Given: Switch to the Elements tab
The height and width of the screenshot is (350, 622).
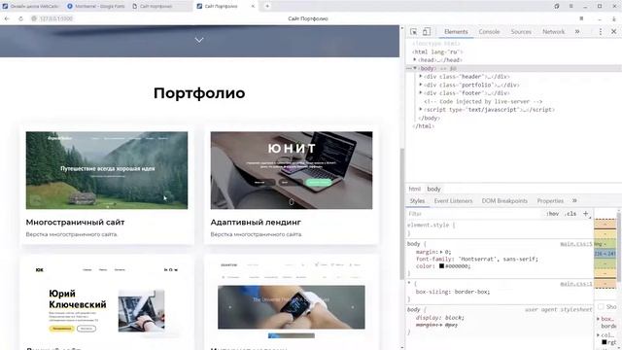Looking at the screenshot, I should (x=456, y=32).
